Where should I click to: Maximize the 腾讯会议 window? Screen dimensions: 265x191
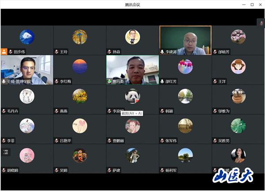[252, 4]
